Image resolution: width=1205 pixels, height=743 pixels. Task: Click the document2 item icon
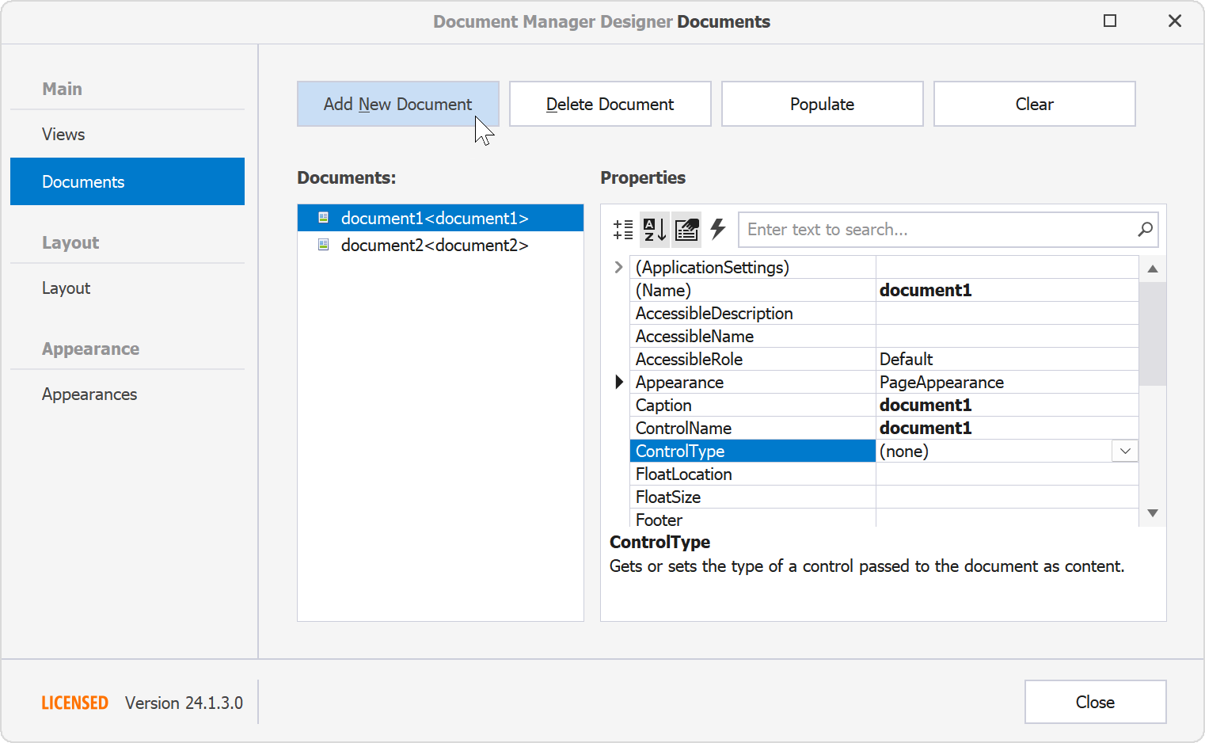pyautogui.click(x=323, y=245)
